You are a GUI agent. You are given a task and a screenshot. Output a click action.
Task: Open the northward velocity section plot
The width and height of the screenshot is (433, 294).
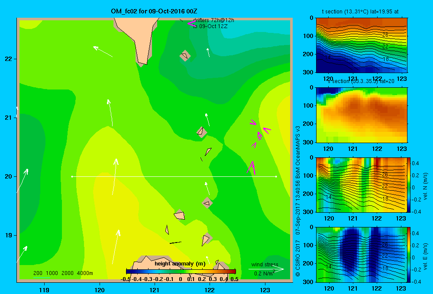(362, 185)
